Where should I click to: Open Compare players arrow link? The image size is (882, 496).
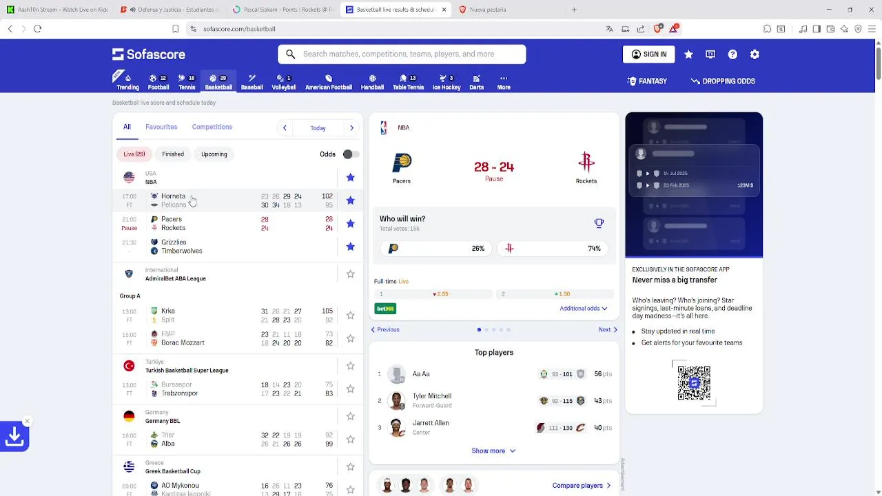tap(582, 486)
